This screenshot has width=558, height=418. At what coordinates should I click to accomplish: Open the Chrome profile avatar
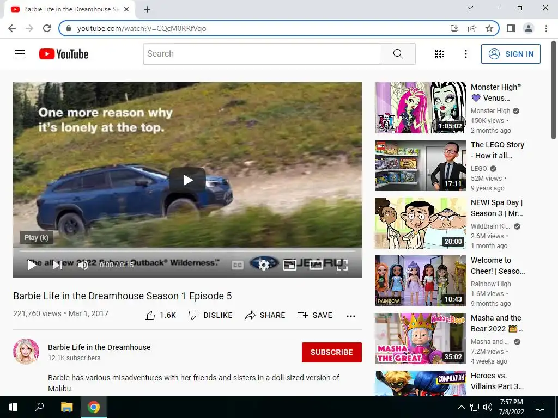coord(529,28)
